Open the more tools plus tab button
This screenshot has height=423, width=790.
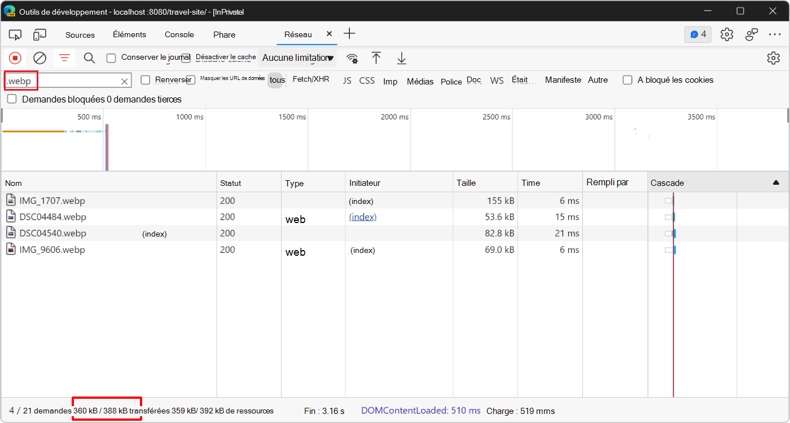click(x=350, y=34)
